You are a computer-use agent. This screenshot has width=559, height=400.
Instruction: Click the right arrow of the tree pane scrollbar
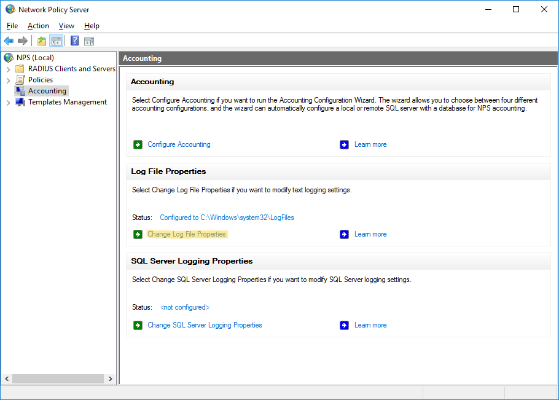pyautogui.click(x=111, y=379)
